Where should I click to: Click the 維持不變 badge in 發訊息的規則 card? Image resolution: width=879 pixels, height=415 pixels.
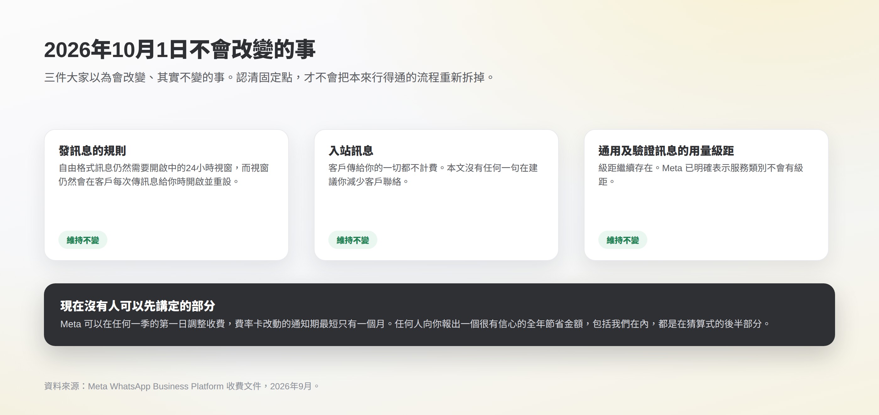click(83, 240)
